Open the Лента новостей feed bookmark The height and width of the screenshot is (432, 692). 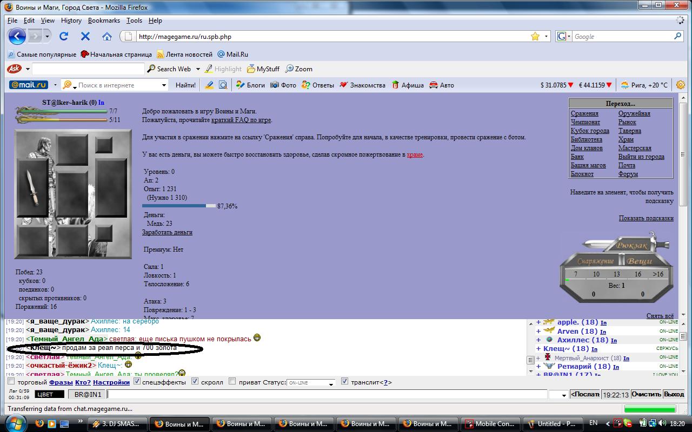pyautogui.click(x=184, y=54)
